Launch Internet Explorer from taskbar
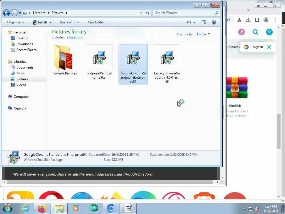Screen dimensions: 285x214 click(25, 208)
